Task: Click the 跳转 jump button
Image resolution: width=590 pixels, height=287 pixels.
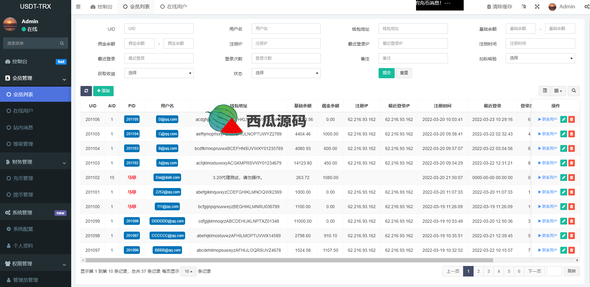Action: [571, 271]
